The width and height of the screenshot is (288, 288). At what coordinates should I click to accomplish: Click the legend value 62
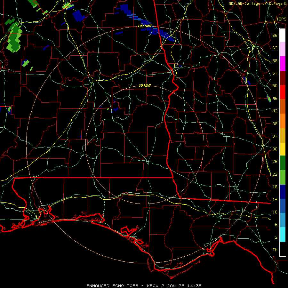[275, 48]
